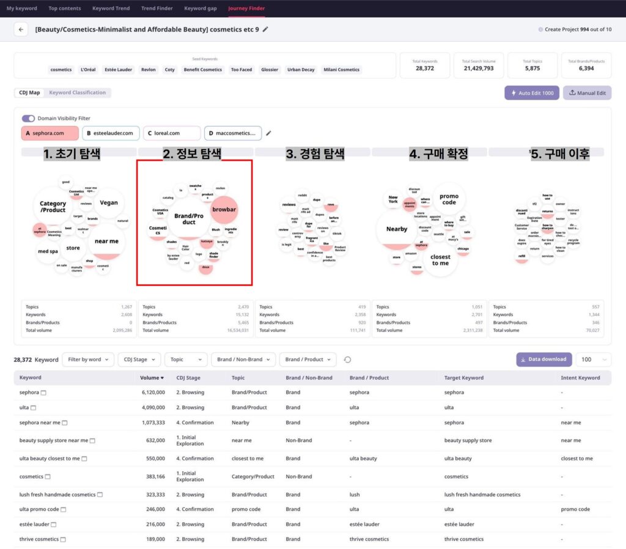Click the Auto Edit 1000 button
This screenshot has width=626, height=549.
point(531,93)
